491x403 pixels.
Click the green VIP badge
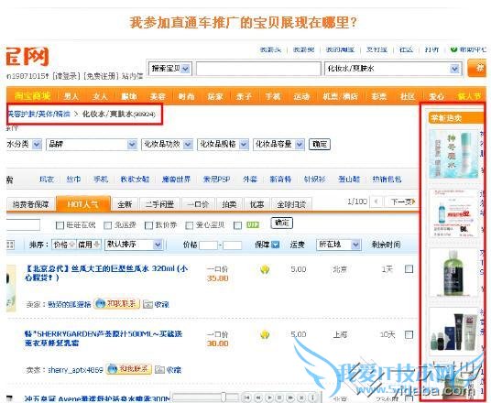click(253, 224)
